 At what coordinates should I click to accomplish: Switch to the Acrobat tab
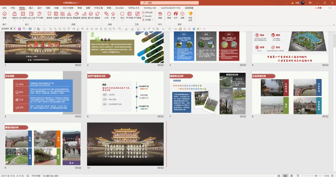(119, 8)
